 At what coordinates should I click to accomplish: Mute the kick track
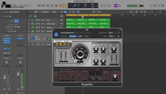pos(37,20)
